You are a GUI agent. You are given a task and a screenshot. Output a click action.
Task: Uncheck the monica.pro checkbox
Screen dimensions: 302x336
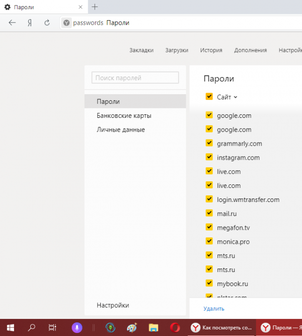[x=209, y=241]
